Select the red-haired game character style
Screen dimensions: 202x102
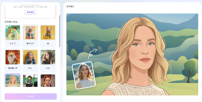click(x=48, y=81)
